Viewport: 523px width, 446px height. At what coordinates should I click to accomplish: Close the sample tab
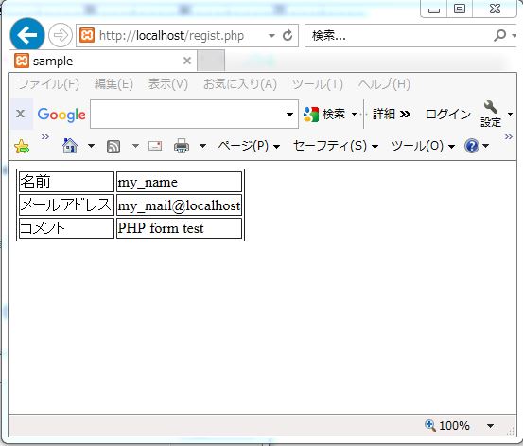pyautogui.click(x=187, y=61)
